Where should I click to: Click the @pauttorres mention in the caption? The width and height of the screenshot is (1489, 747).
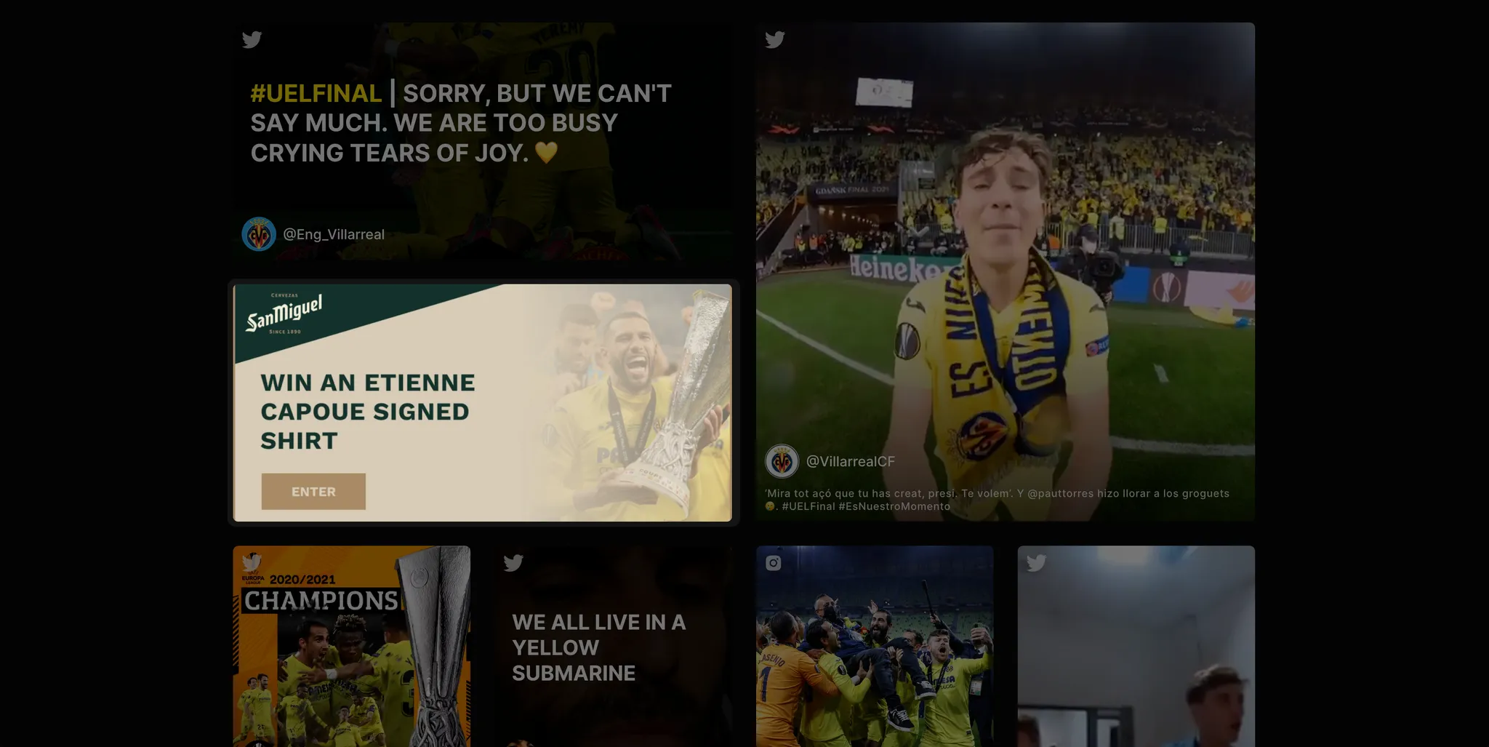1060,493
